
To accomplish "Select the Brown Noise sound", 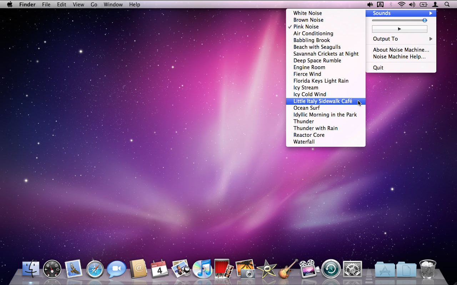I will pyautogui.click(x=326, y=20).
